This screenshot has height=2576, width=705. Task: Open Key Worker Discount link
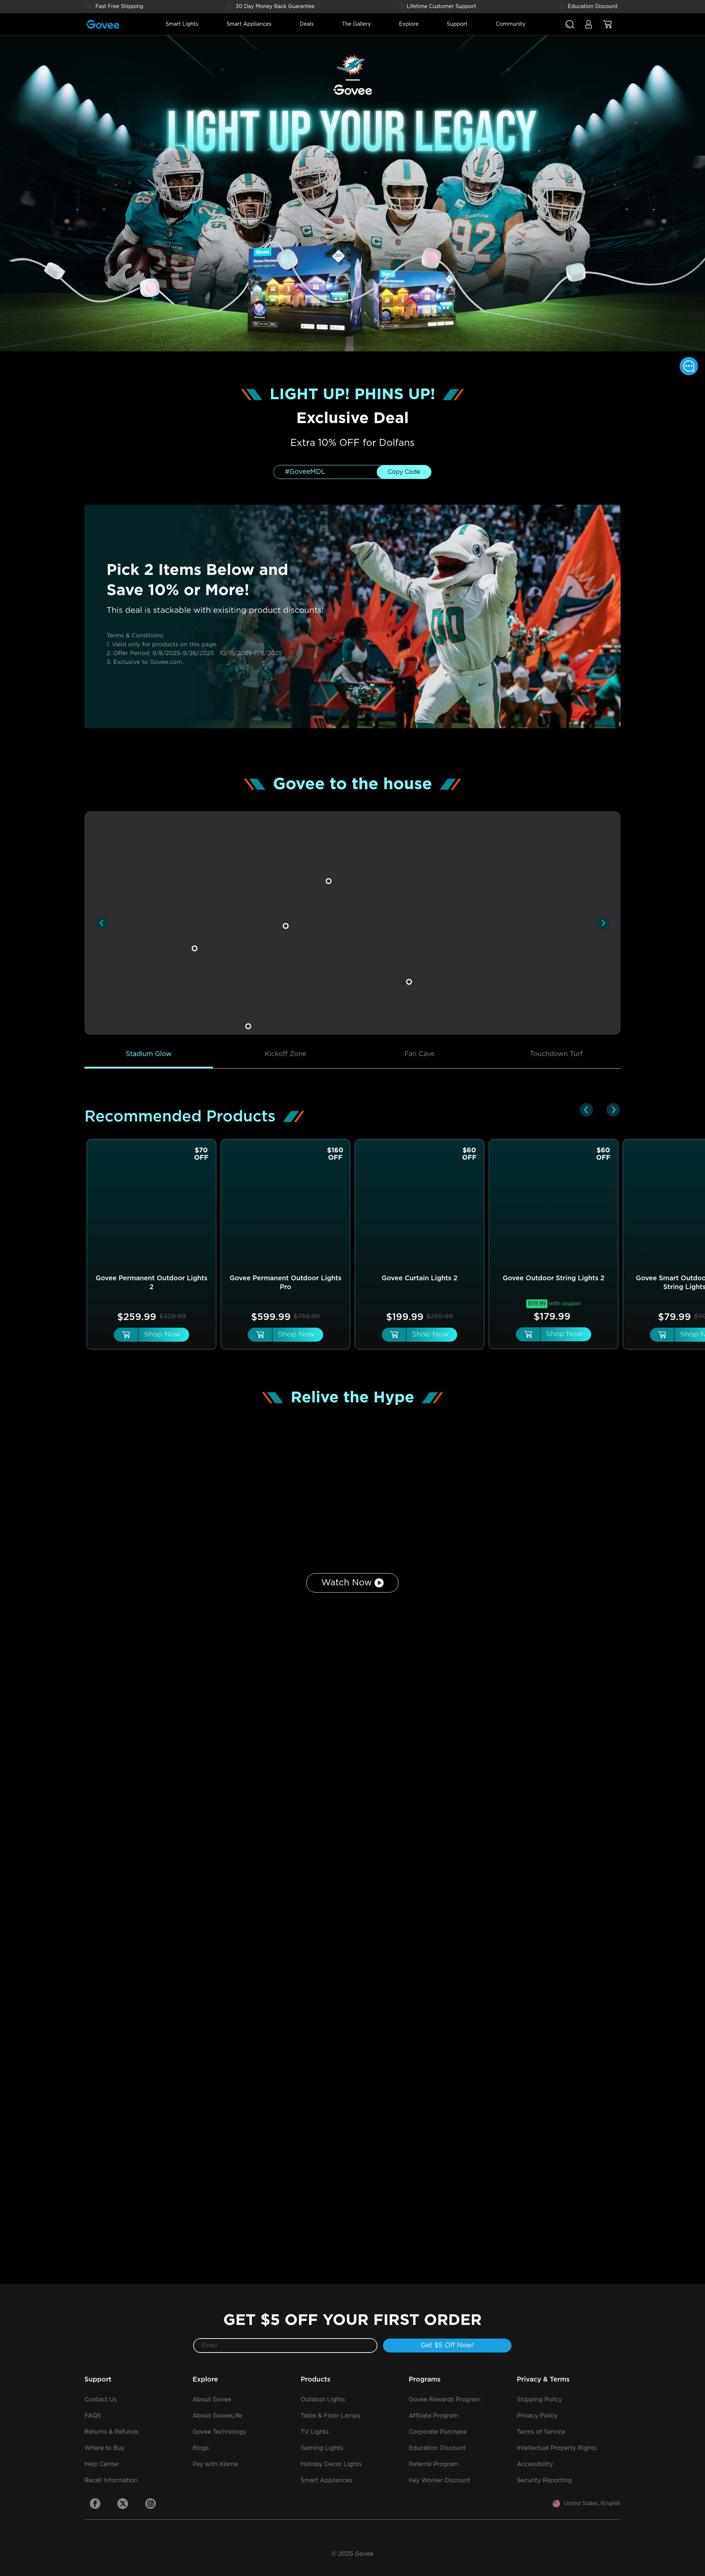(x=440, y=2480)
